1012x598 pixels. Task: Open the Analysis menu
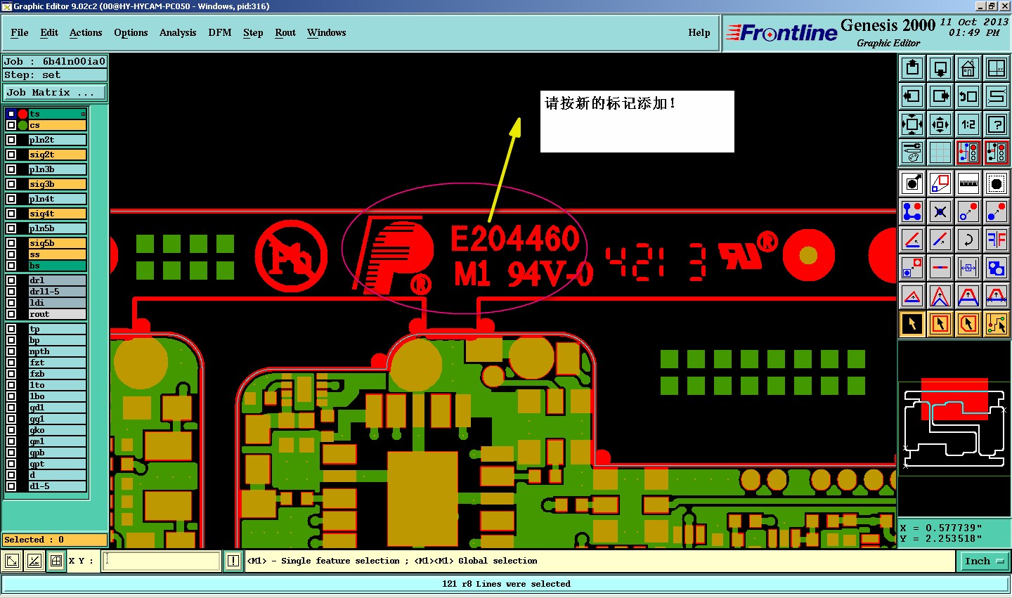[x=178, y=32]
